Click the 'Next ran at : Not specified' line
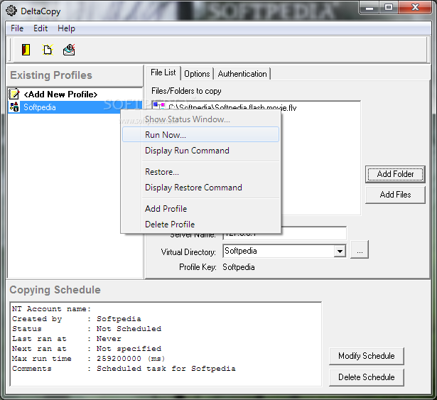 (87, 349)
